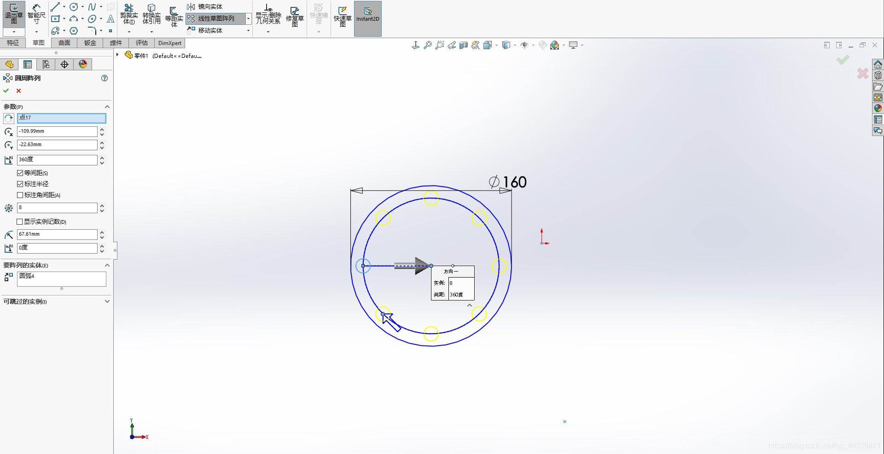Open the Move Entities dropdown arrow
The height and width of the screenshot is (454, 884).
[248, 30]
